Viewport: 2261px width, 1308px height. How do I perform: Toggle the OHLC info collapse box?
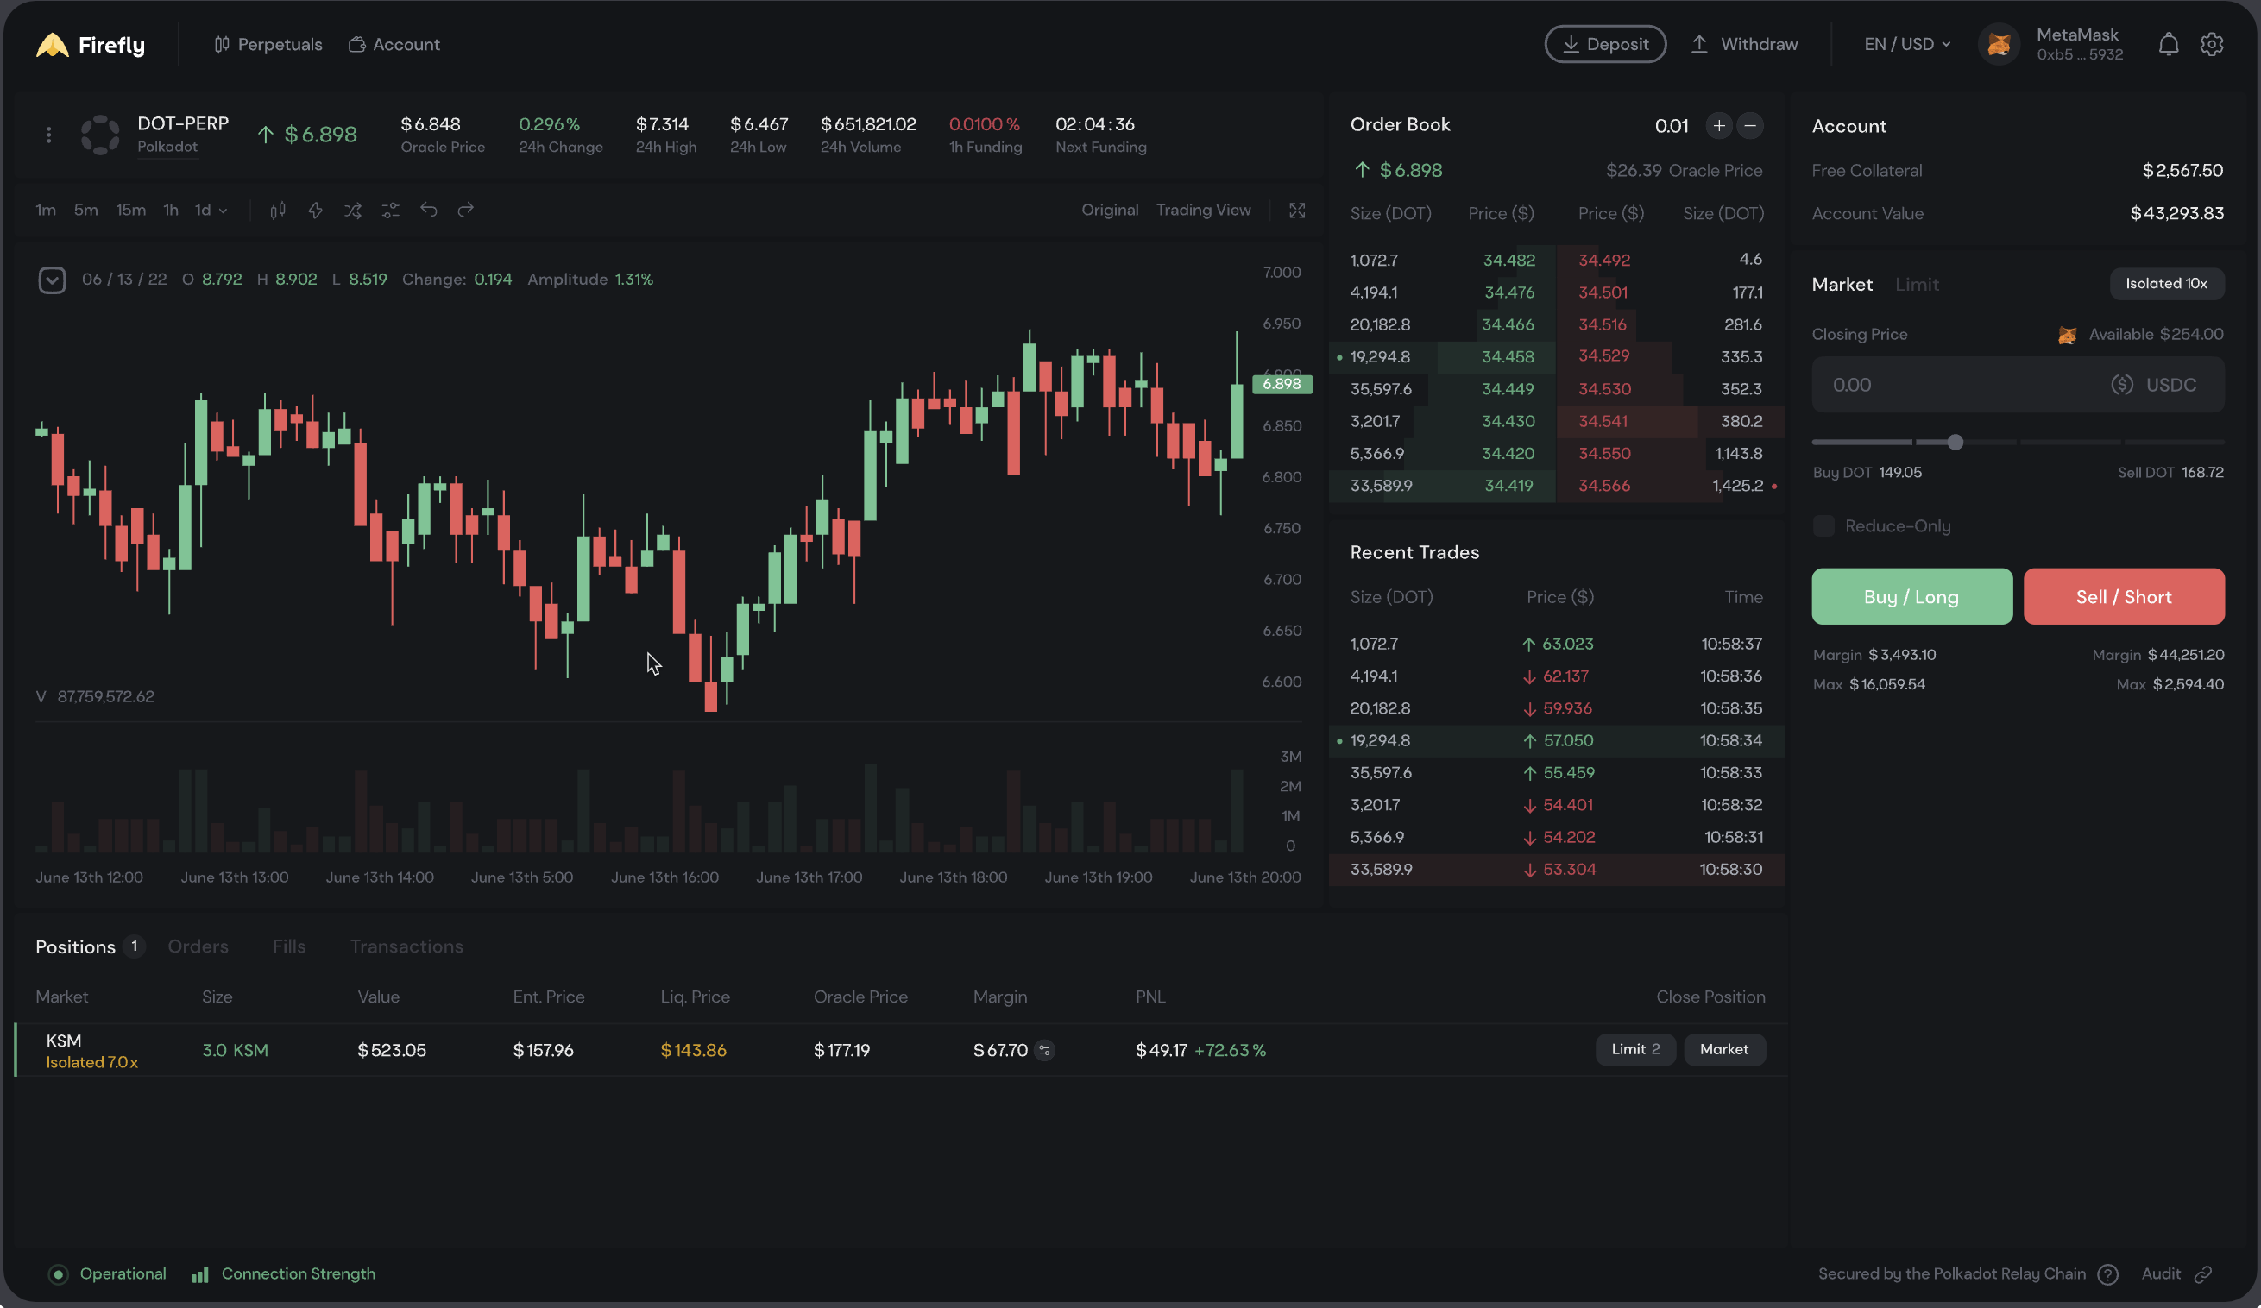[52, 280]
